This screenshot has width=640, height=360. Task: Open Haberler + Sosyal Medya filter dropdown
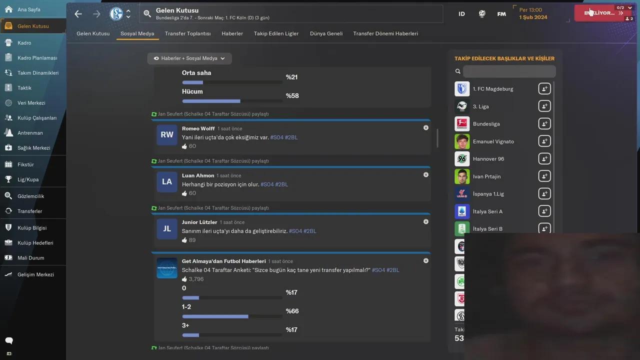click(x=189, y=58)
